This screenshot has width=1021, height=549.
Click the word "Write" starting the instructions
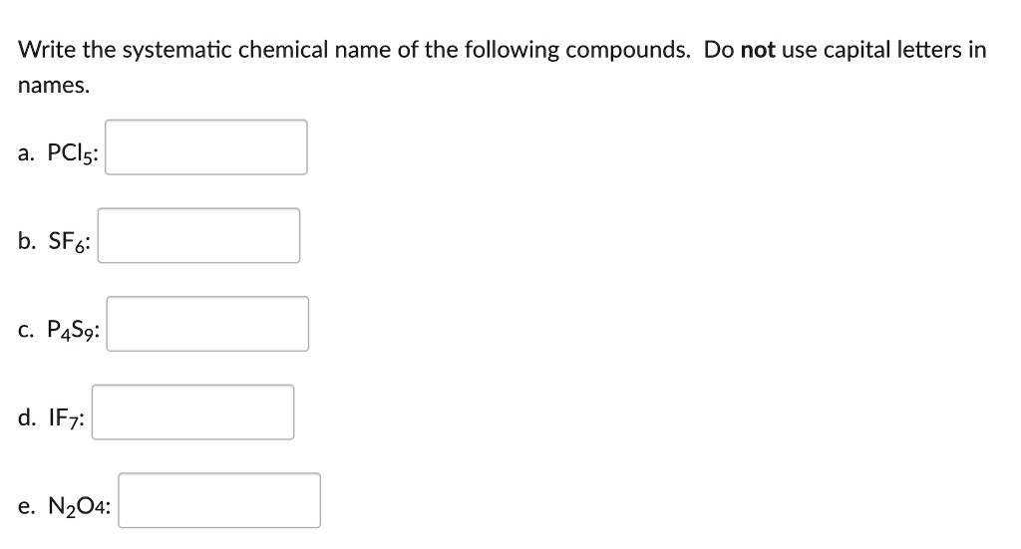(x=44, y=50)
